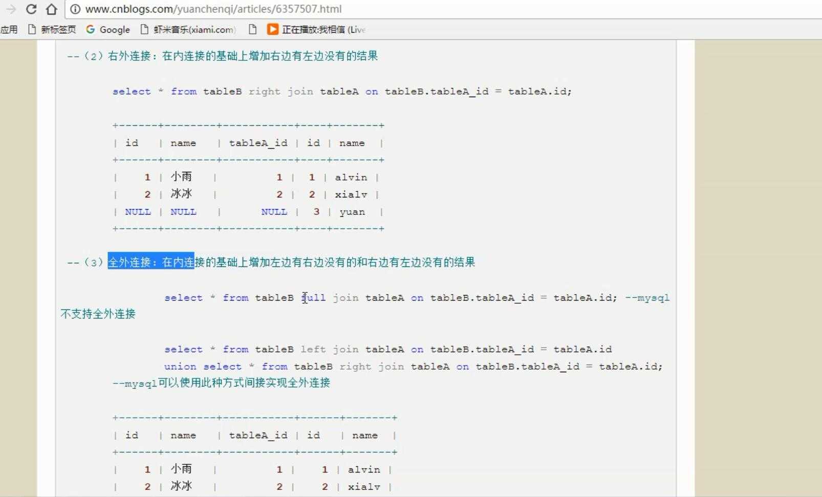Image resolution: width=822 pixels, height=497 pixels.
Task: Open the 新标签页 bookmark
Action: [x=52, y=30]
